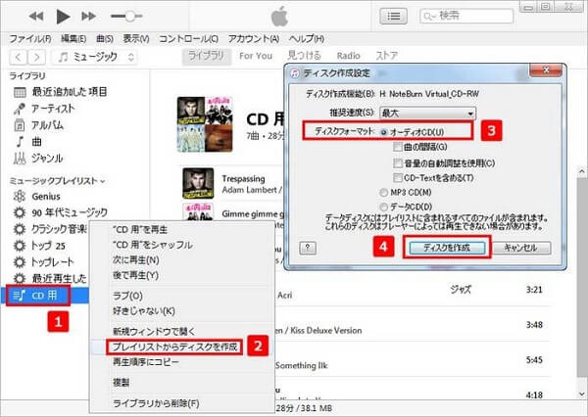Select the Trespassing song title

pos(243,179)
